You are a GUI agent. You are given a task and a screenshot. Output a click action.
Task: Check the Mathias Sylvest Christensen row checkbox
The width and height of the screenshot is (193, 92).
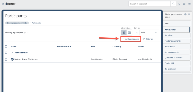6,59
